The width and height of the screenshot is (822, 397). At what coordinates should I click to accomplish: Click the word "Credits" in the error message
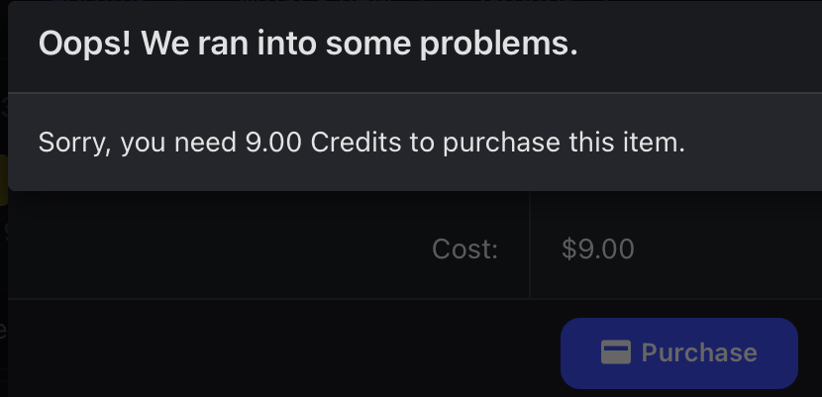[x=356, y=143]
